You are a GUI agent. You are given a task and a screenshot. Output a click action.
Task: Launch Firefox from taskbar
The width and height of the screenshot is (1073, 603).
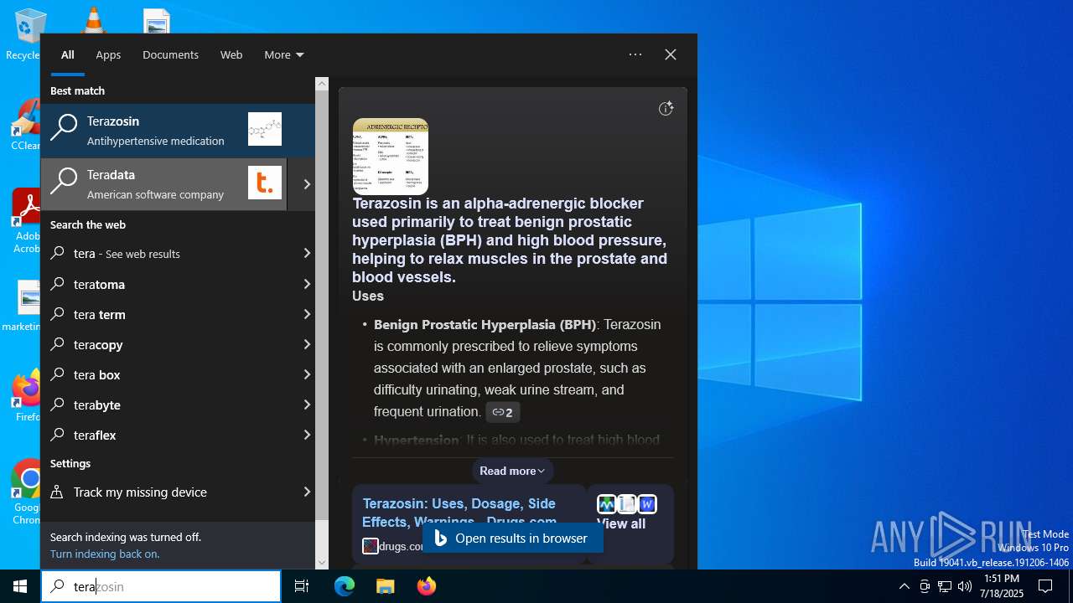[426, 586]
